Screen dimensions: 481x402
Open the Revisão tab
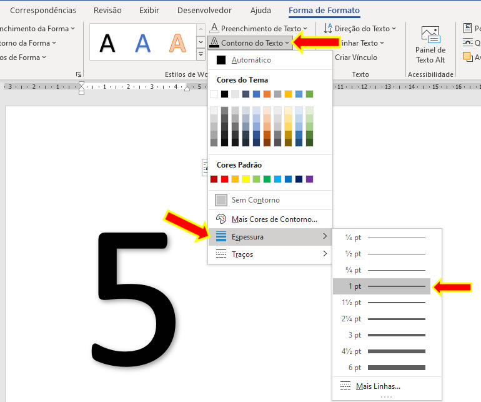click(107, 11)
